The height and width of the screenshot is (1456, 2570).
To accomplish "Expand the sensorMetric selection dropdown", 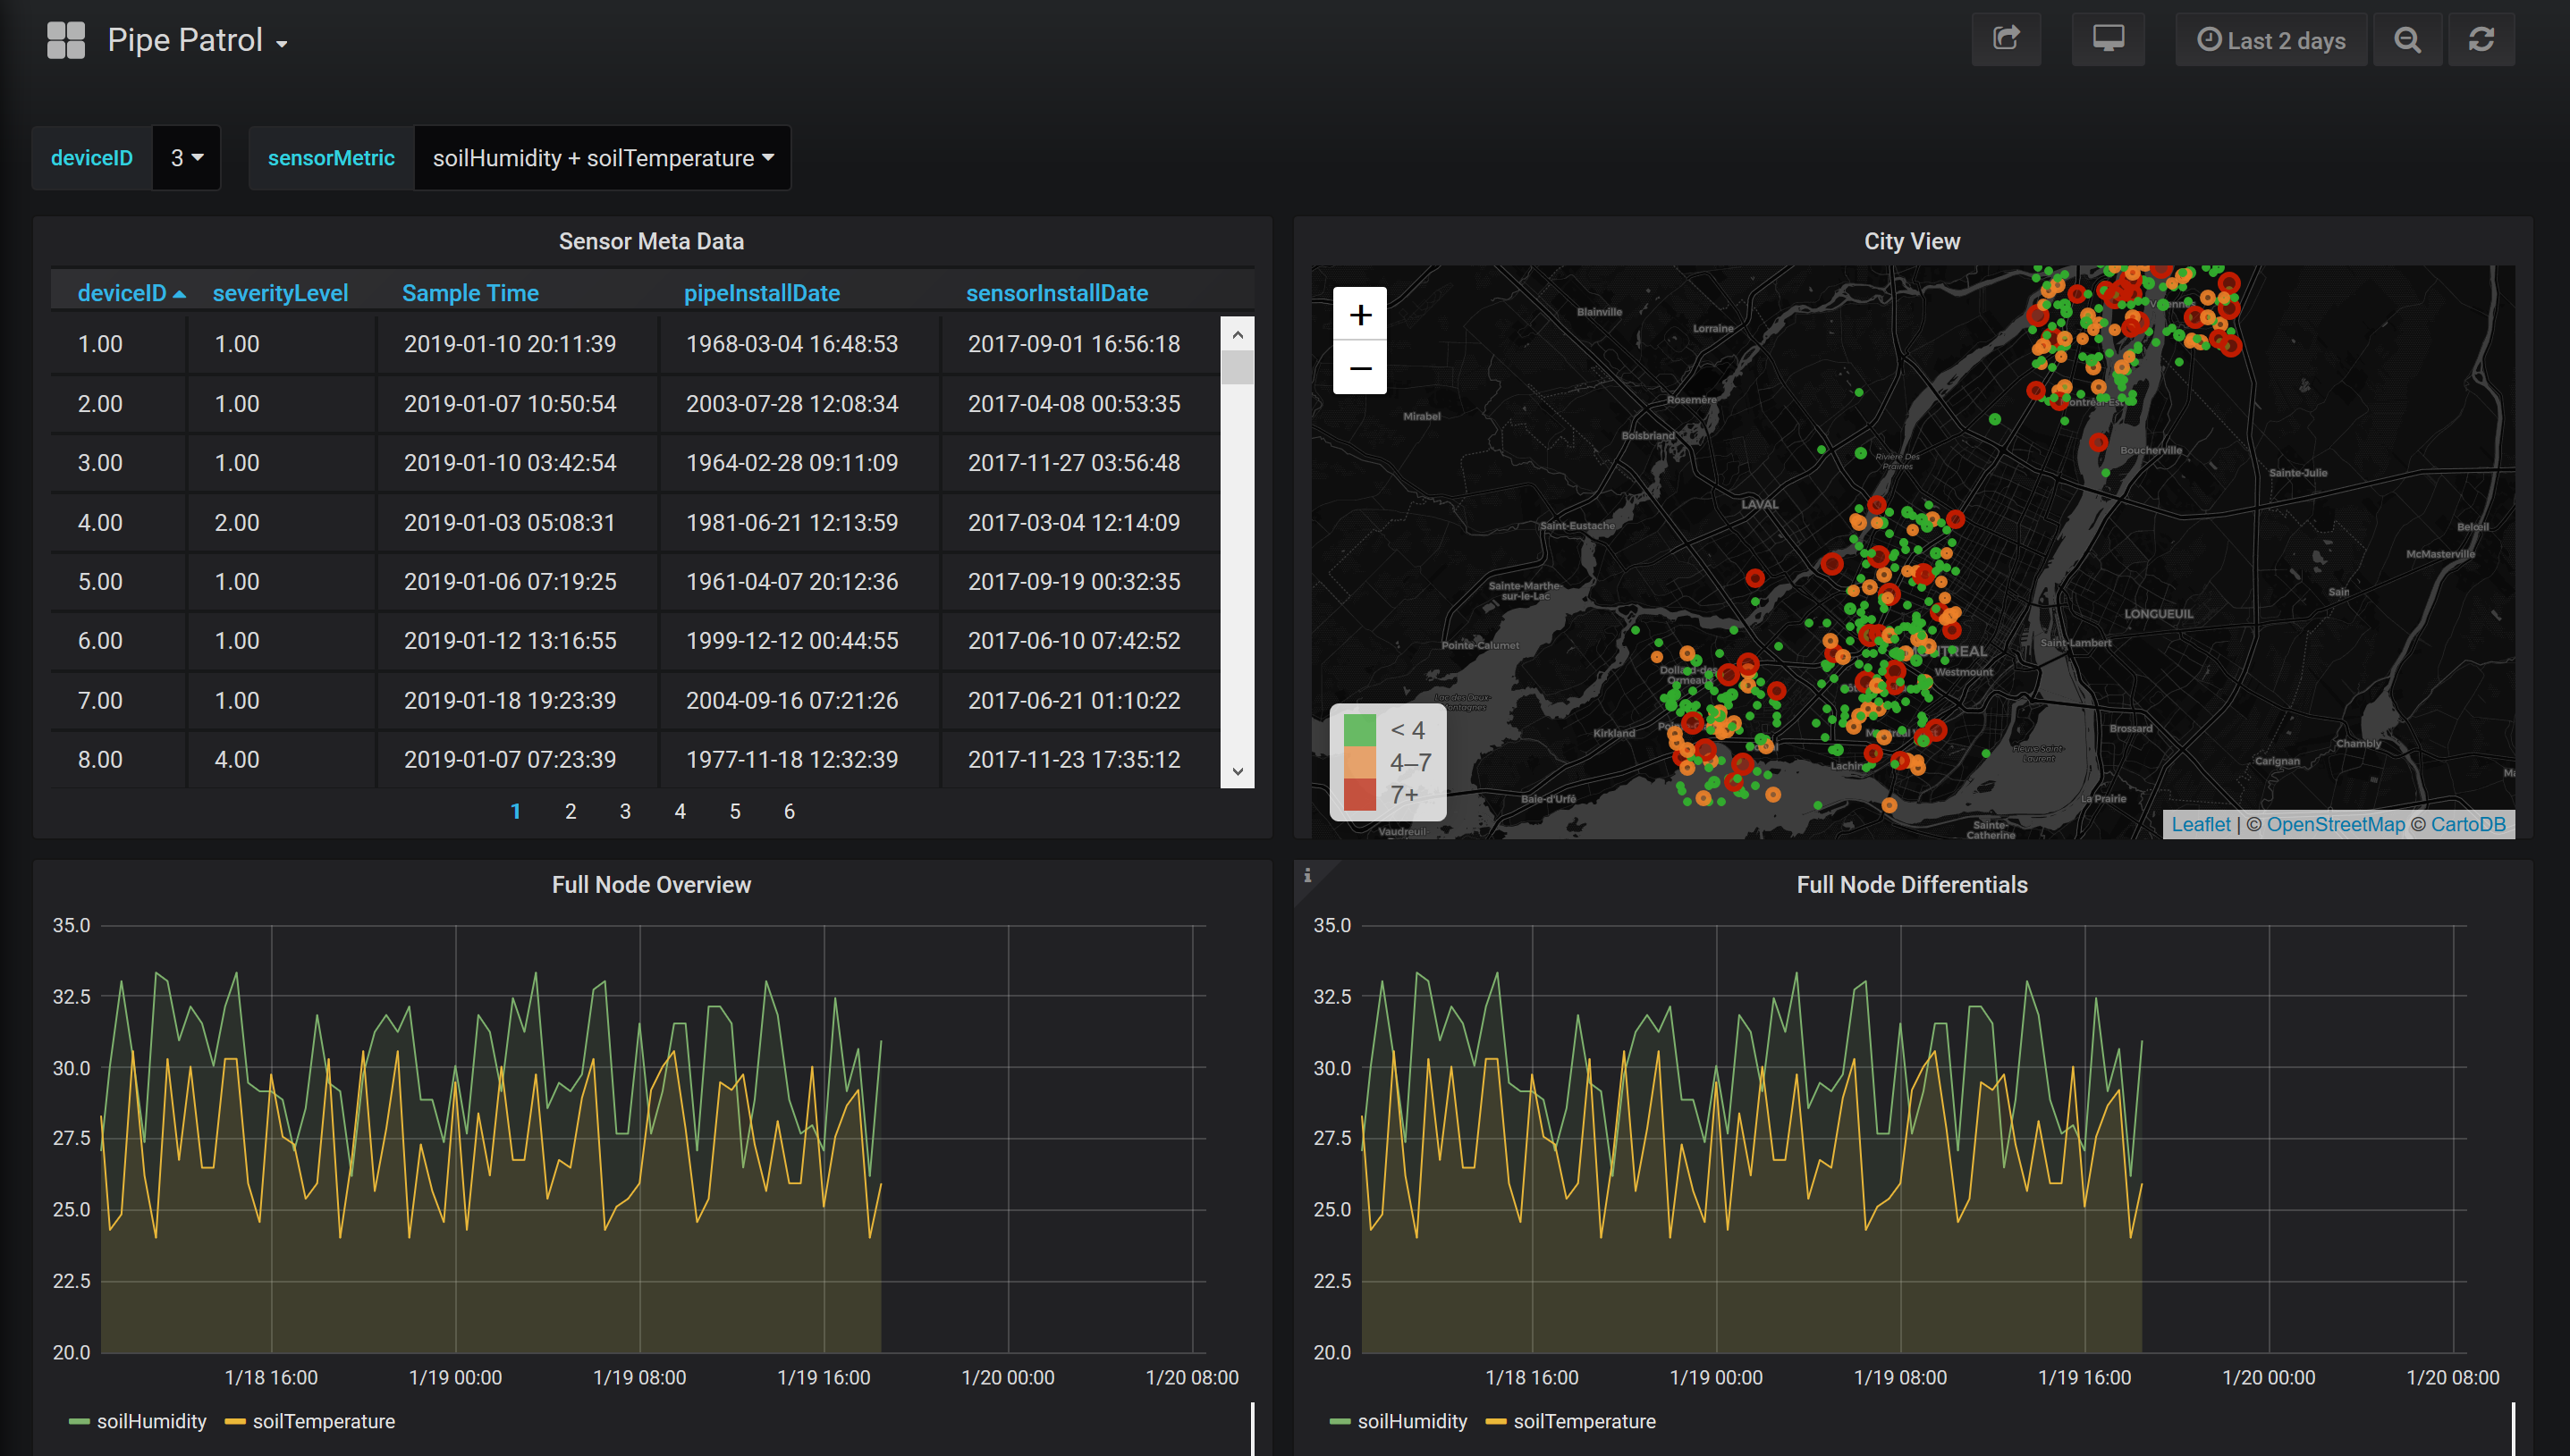I will coord(602,158).
